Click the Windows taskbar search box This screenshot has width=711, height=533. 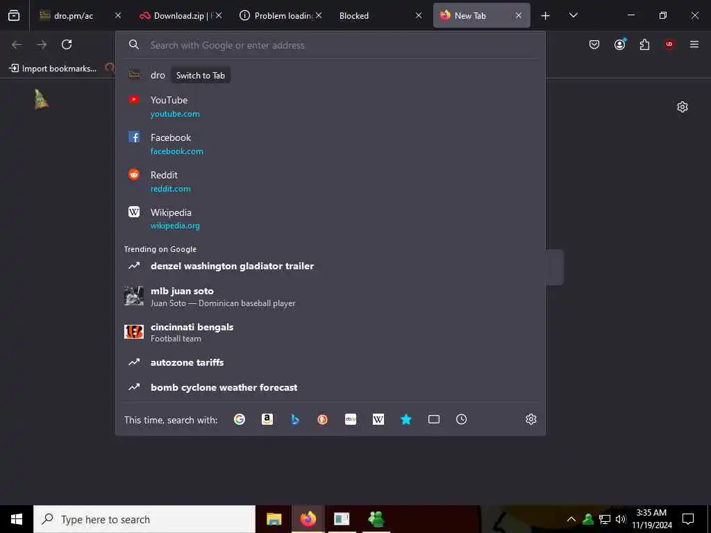click(144, 519)
